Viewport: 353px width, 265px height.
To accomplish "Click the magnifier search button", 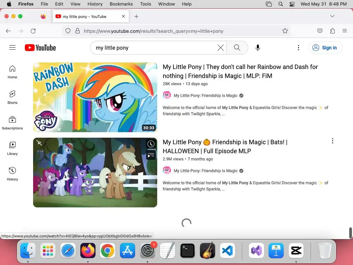I will tap(237, 48).
